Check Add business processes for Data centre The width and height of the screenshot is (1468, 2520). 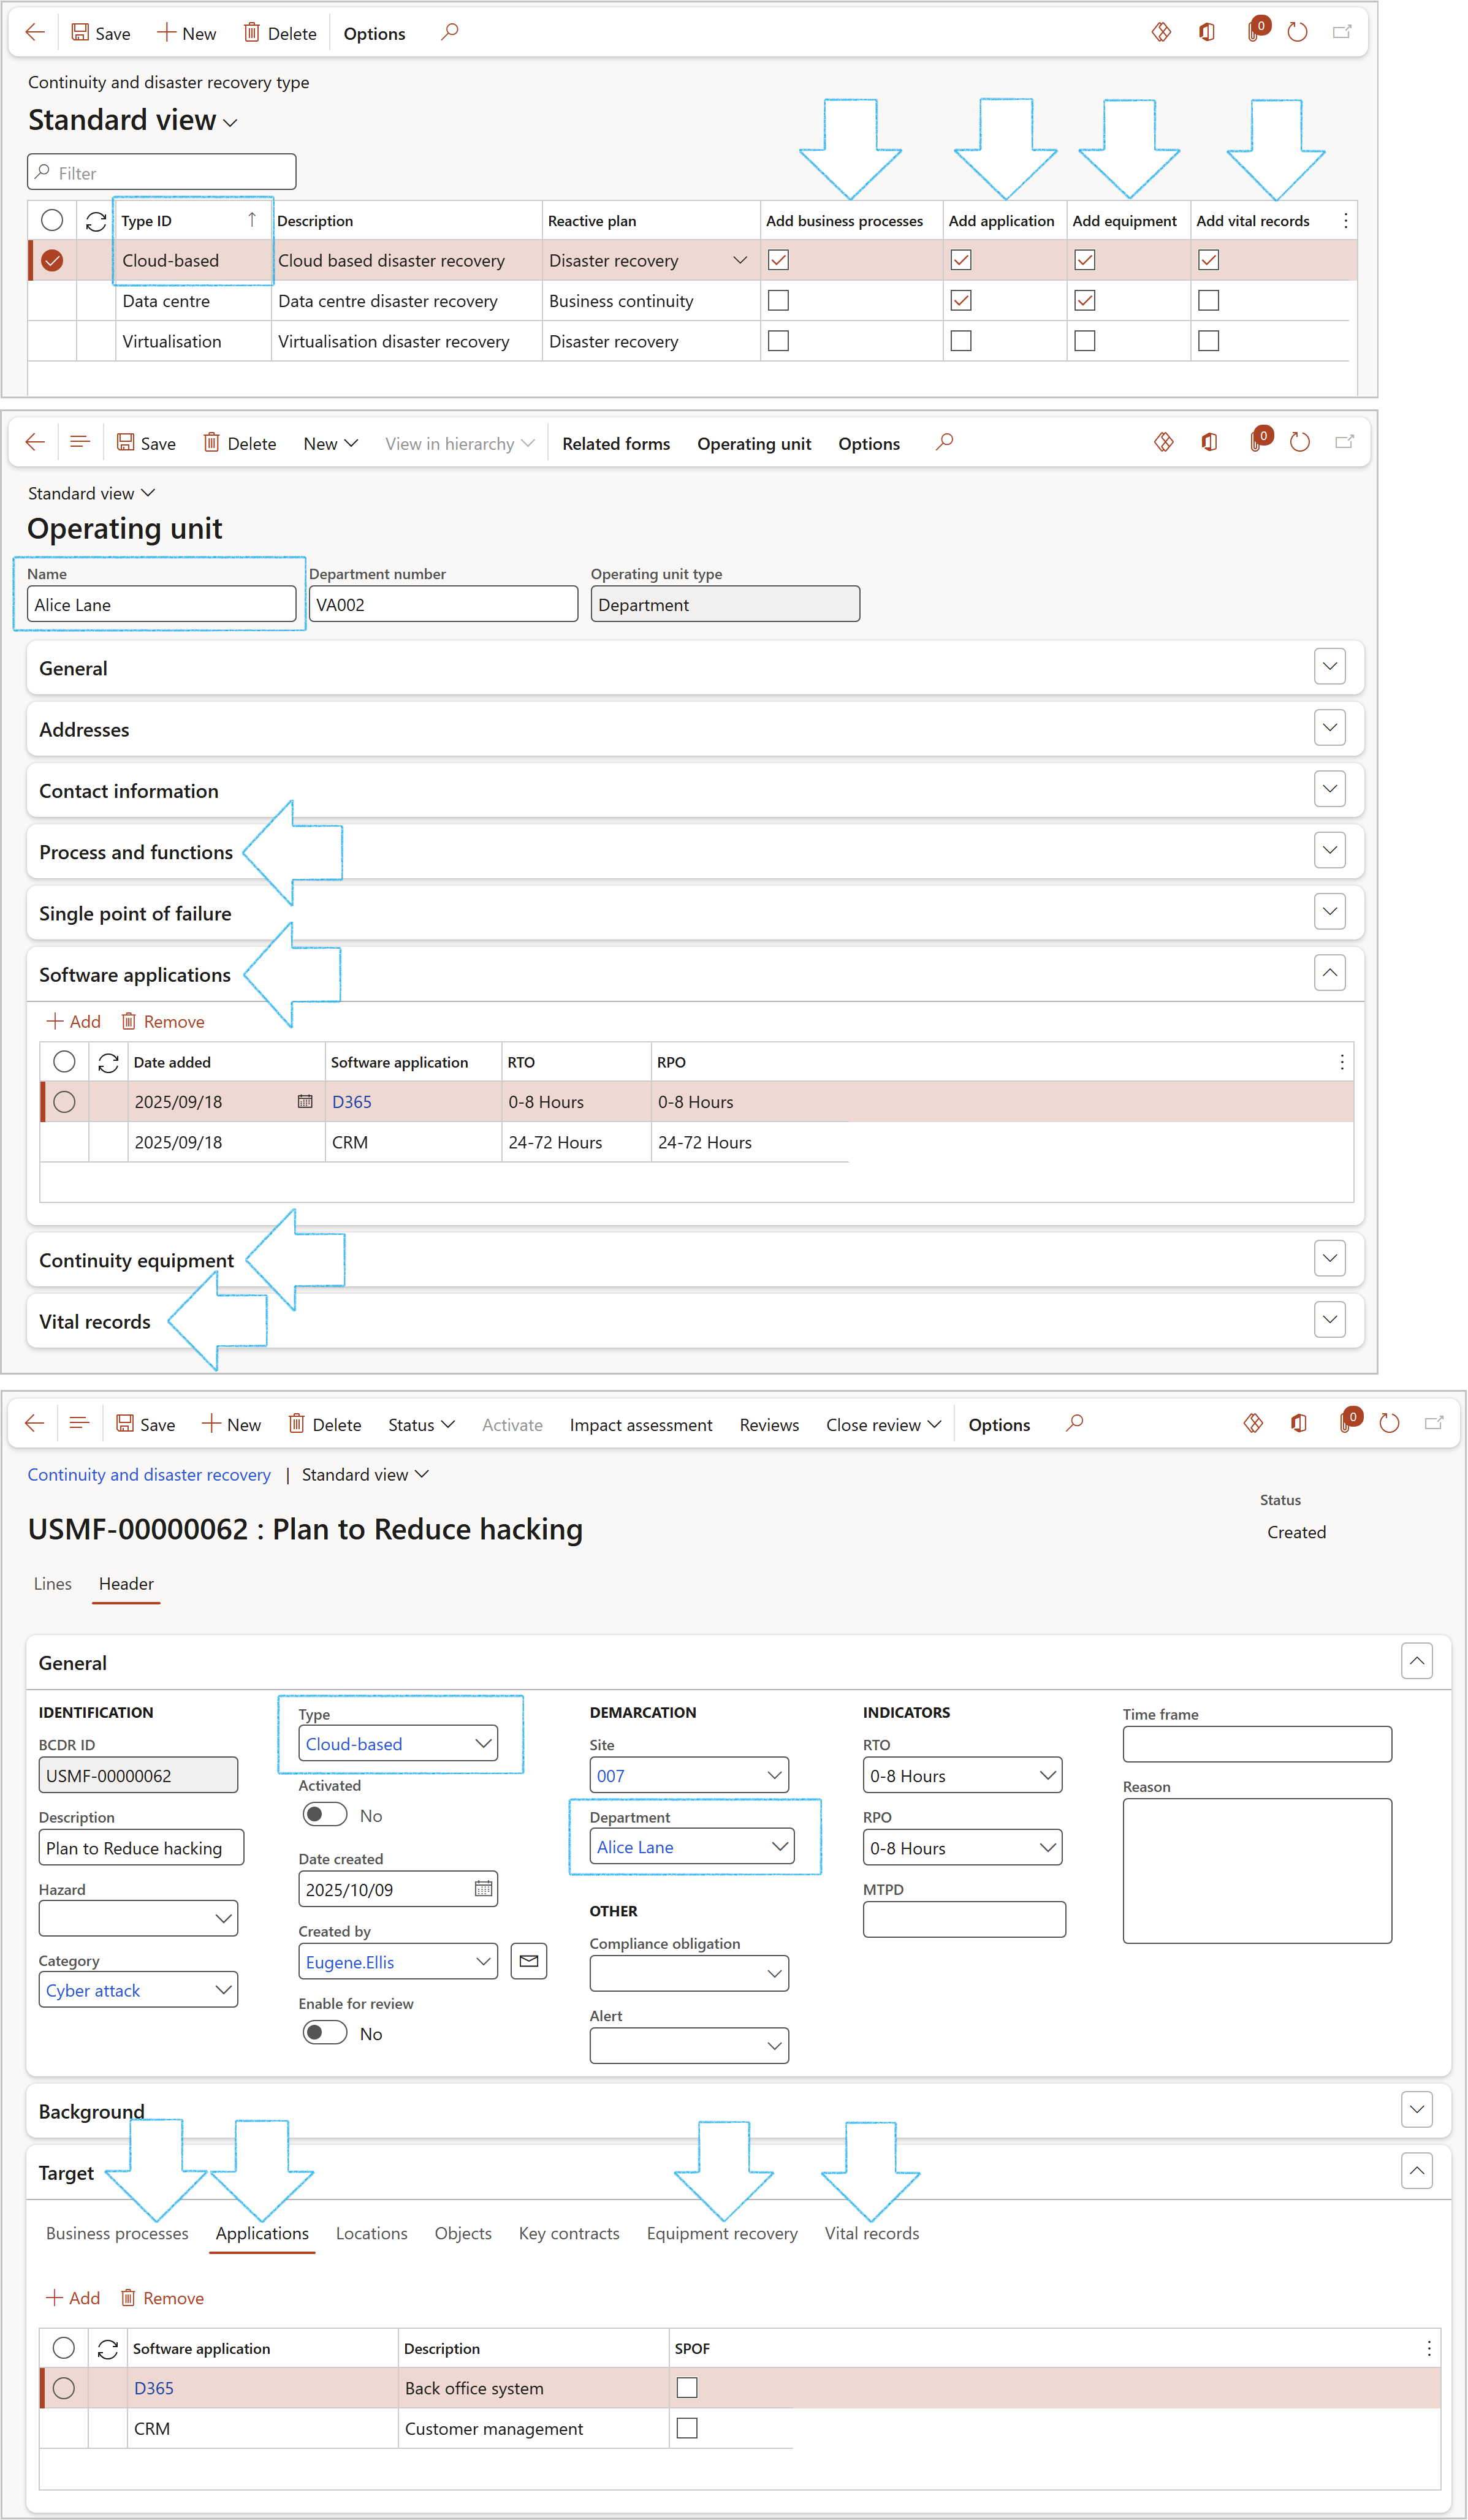coord(778,300)
